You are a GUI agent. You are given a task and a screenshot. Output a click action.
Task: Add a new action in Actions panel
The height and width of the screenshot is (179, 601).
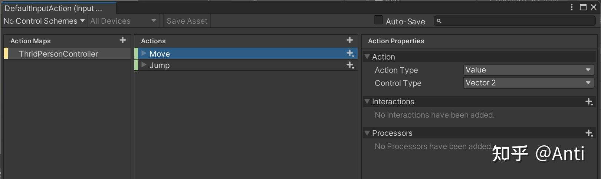click(x=349, y=40)
